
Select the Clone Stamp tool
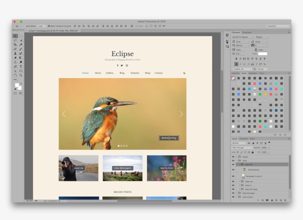(15, 53)
